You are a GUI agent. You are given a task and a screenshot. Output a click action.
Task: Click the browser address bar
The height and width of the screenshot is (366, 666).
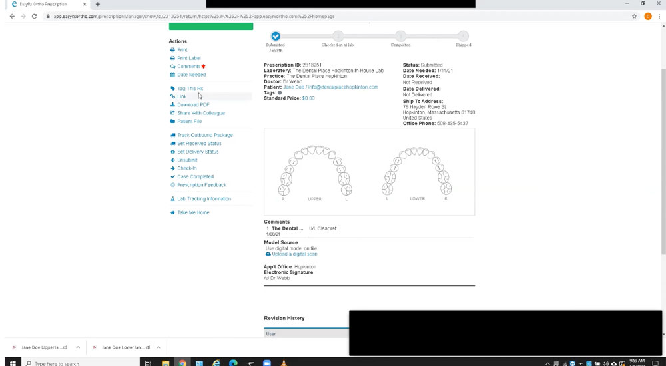(x=333, y=16)
